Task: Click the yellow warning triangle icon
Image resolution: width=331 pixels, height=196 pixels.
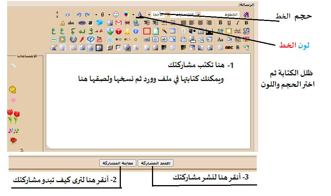Action: pyautogui.click(x=127, y=31)
